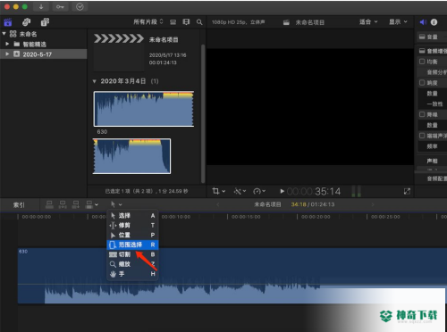Viewport: 447px width, 332px height.
Task: Go back in timeline history arrow
Action: tap(218, 204)
